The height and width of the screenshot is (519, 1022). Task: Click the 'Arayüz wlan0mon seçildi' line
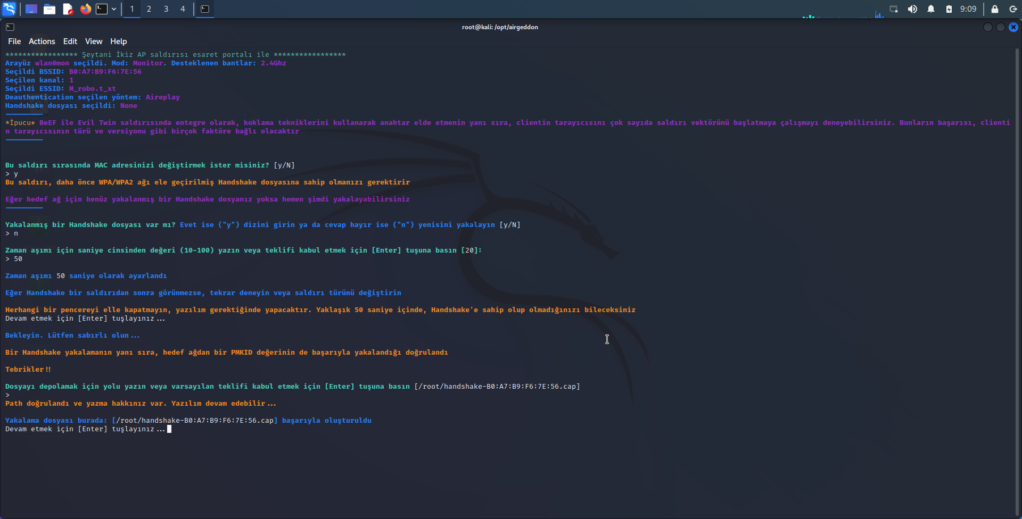[146, 63]
